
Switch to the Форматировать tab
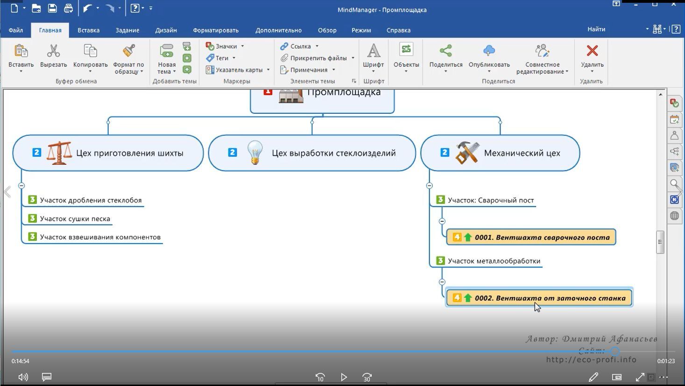(216, 30)
